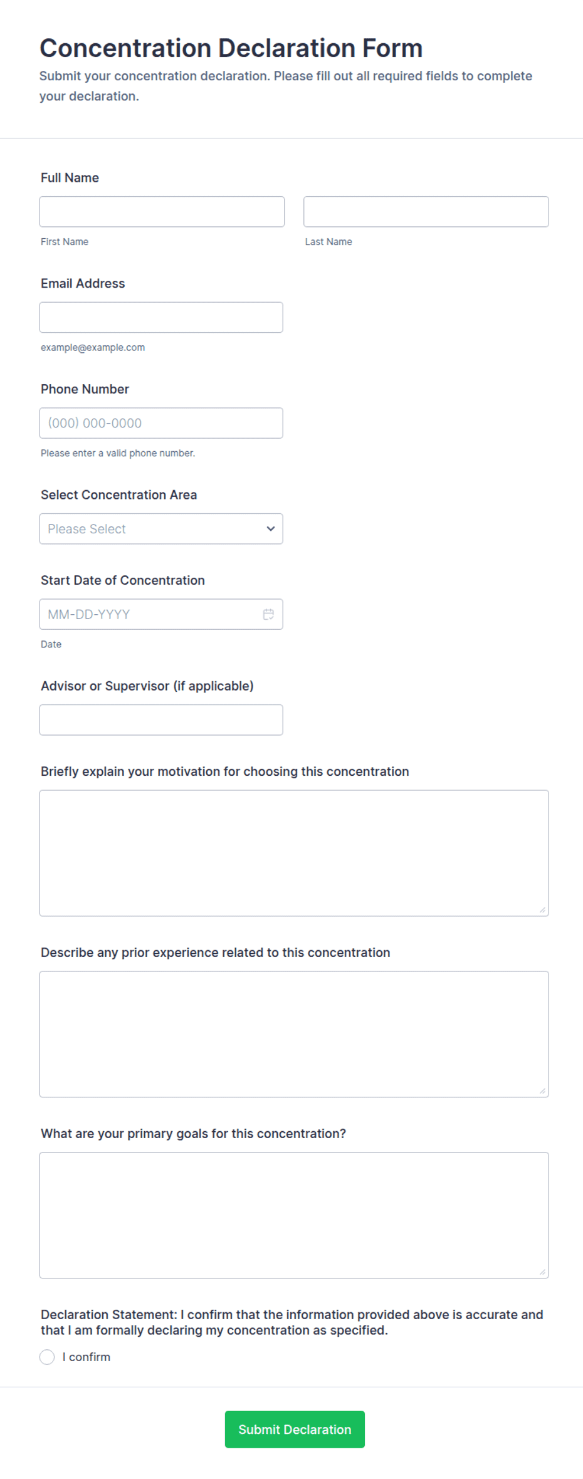Image resolution: width=583 pixels, height=1479 pixels.
Task: Click the Phone Number field
Action: [161, 423]
